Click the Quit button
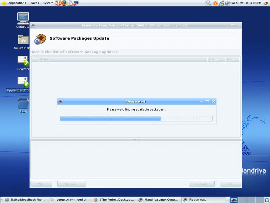Viewport: 270px width, 203px height. (231, 184)
